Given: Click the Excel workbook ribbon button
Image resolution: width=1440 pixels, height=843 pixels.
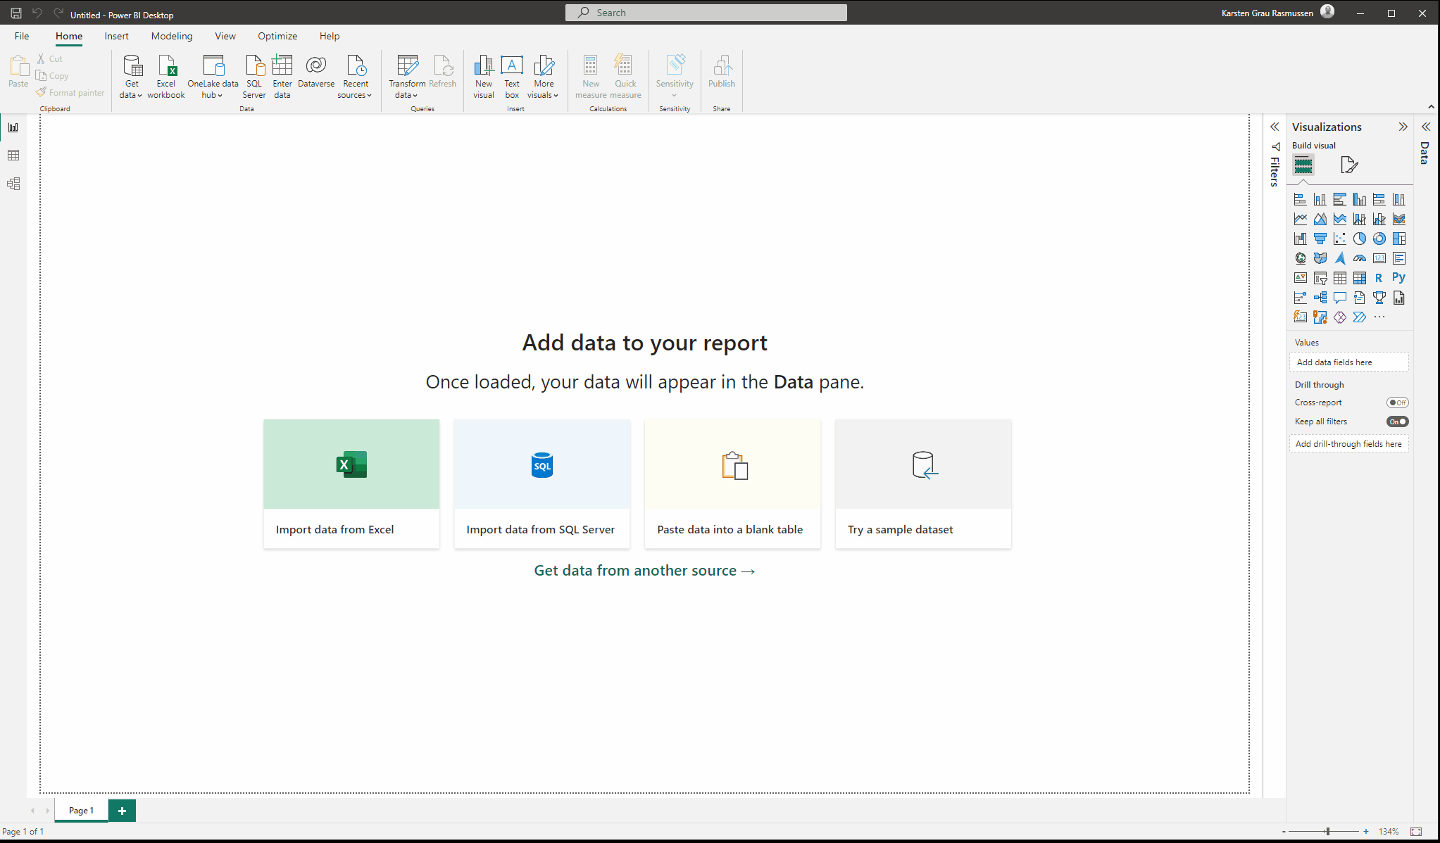Looking at the screenshot, I should [166, 77].
